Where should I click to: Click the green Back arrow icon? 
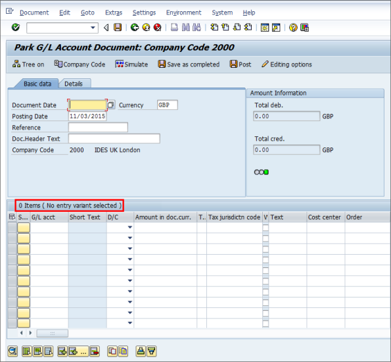[x=135, y=27]
